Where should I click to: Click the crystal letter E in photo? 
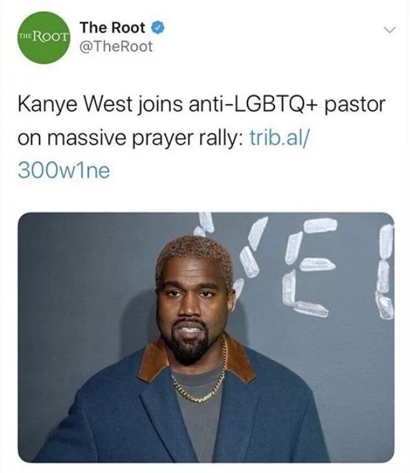click(309, 267)
